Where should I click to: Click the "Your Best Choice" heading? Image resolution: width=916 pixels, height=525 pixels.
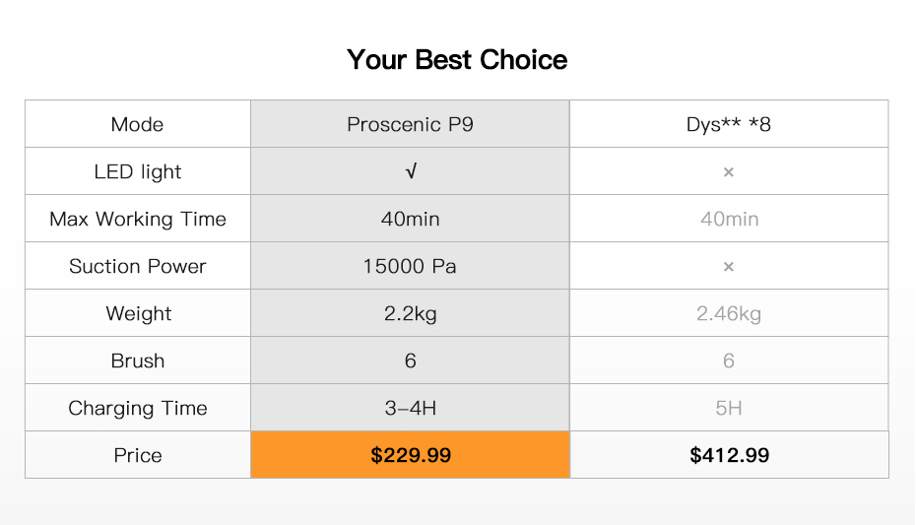click(457, 60)
